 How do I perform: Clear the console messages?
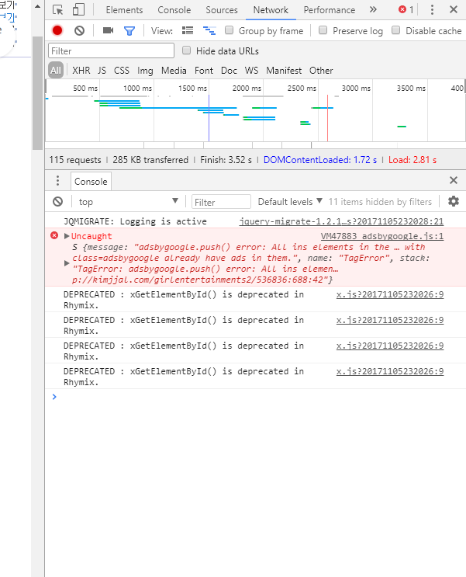click(57, 201)
